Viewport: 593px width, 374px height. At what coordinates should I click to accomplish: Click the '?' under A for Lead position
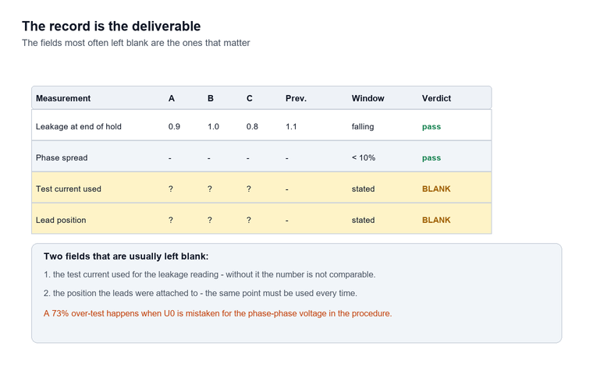coord(171,221)
